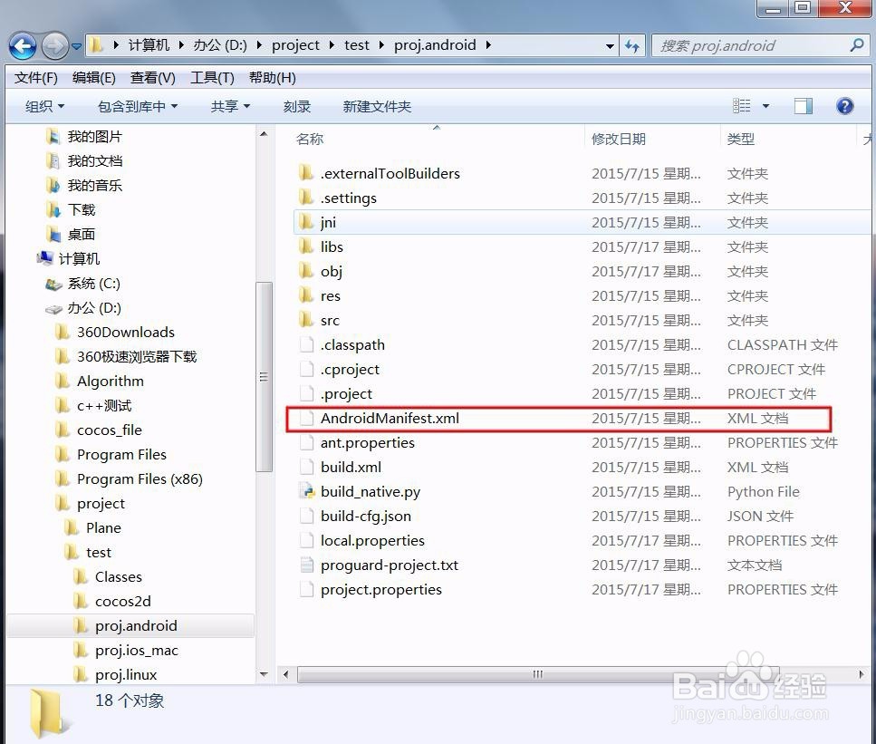
Task: Open the 组织 dropdown
Action: coord(44,106)
